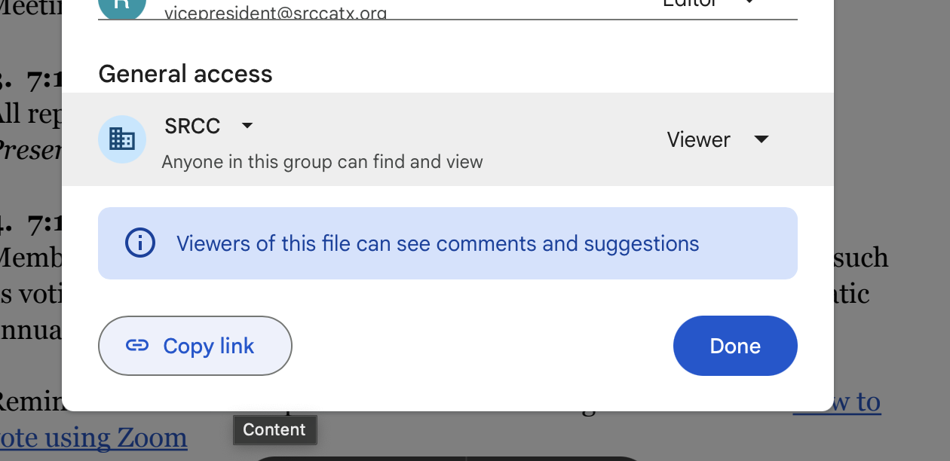Click the info icon in blue banner
The width and height of the screenshot is (950, 461).
pyautogui.click(x=139, y=243)
